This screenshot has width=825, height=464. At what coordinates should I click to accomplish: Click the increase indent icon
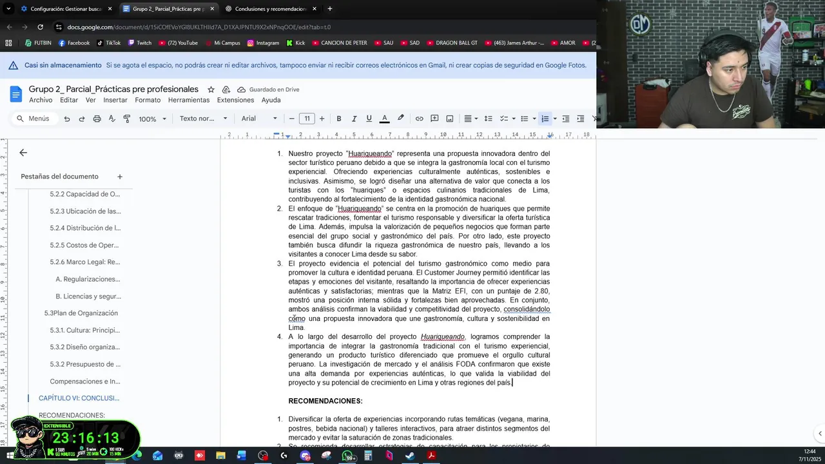pyautogui.click(x=581, y=119)
